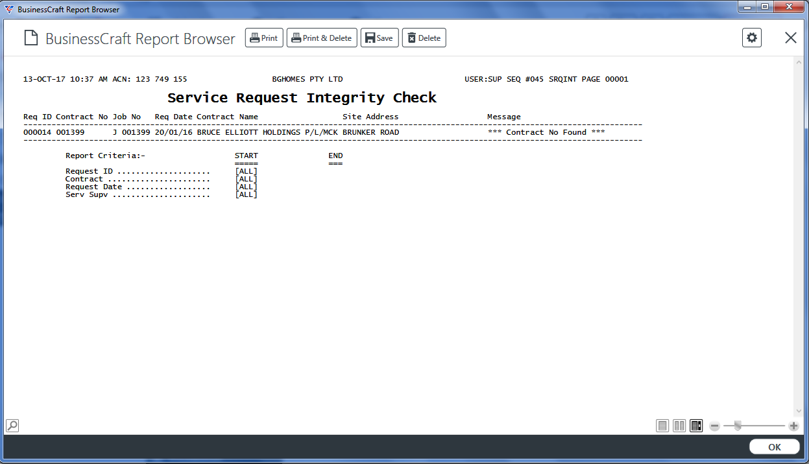Click the 'Request ID' criteria row
This screenshot has width=809, height=464.
point(162,171)
